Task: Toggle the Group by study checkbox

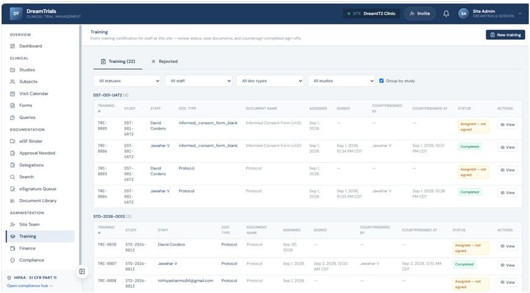Action: pyautogui.click(x=381, y=81)
